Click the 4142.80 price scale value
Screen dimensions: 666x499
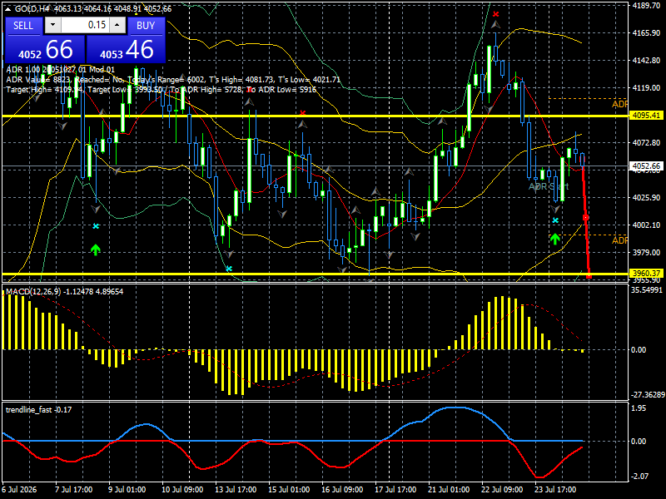point(646,61)
